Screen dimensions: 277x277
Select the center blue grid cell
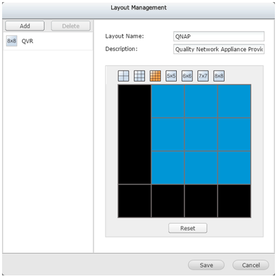[x=201, y=134]
